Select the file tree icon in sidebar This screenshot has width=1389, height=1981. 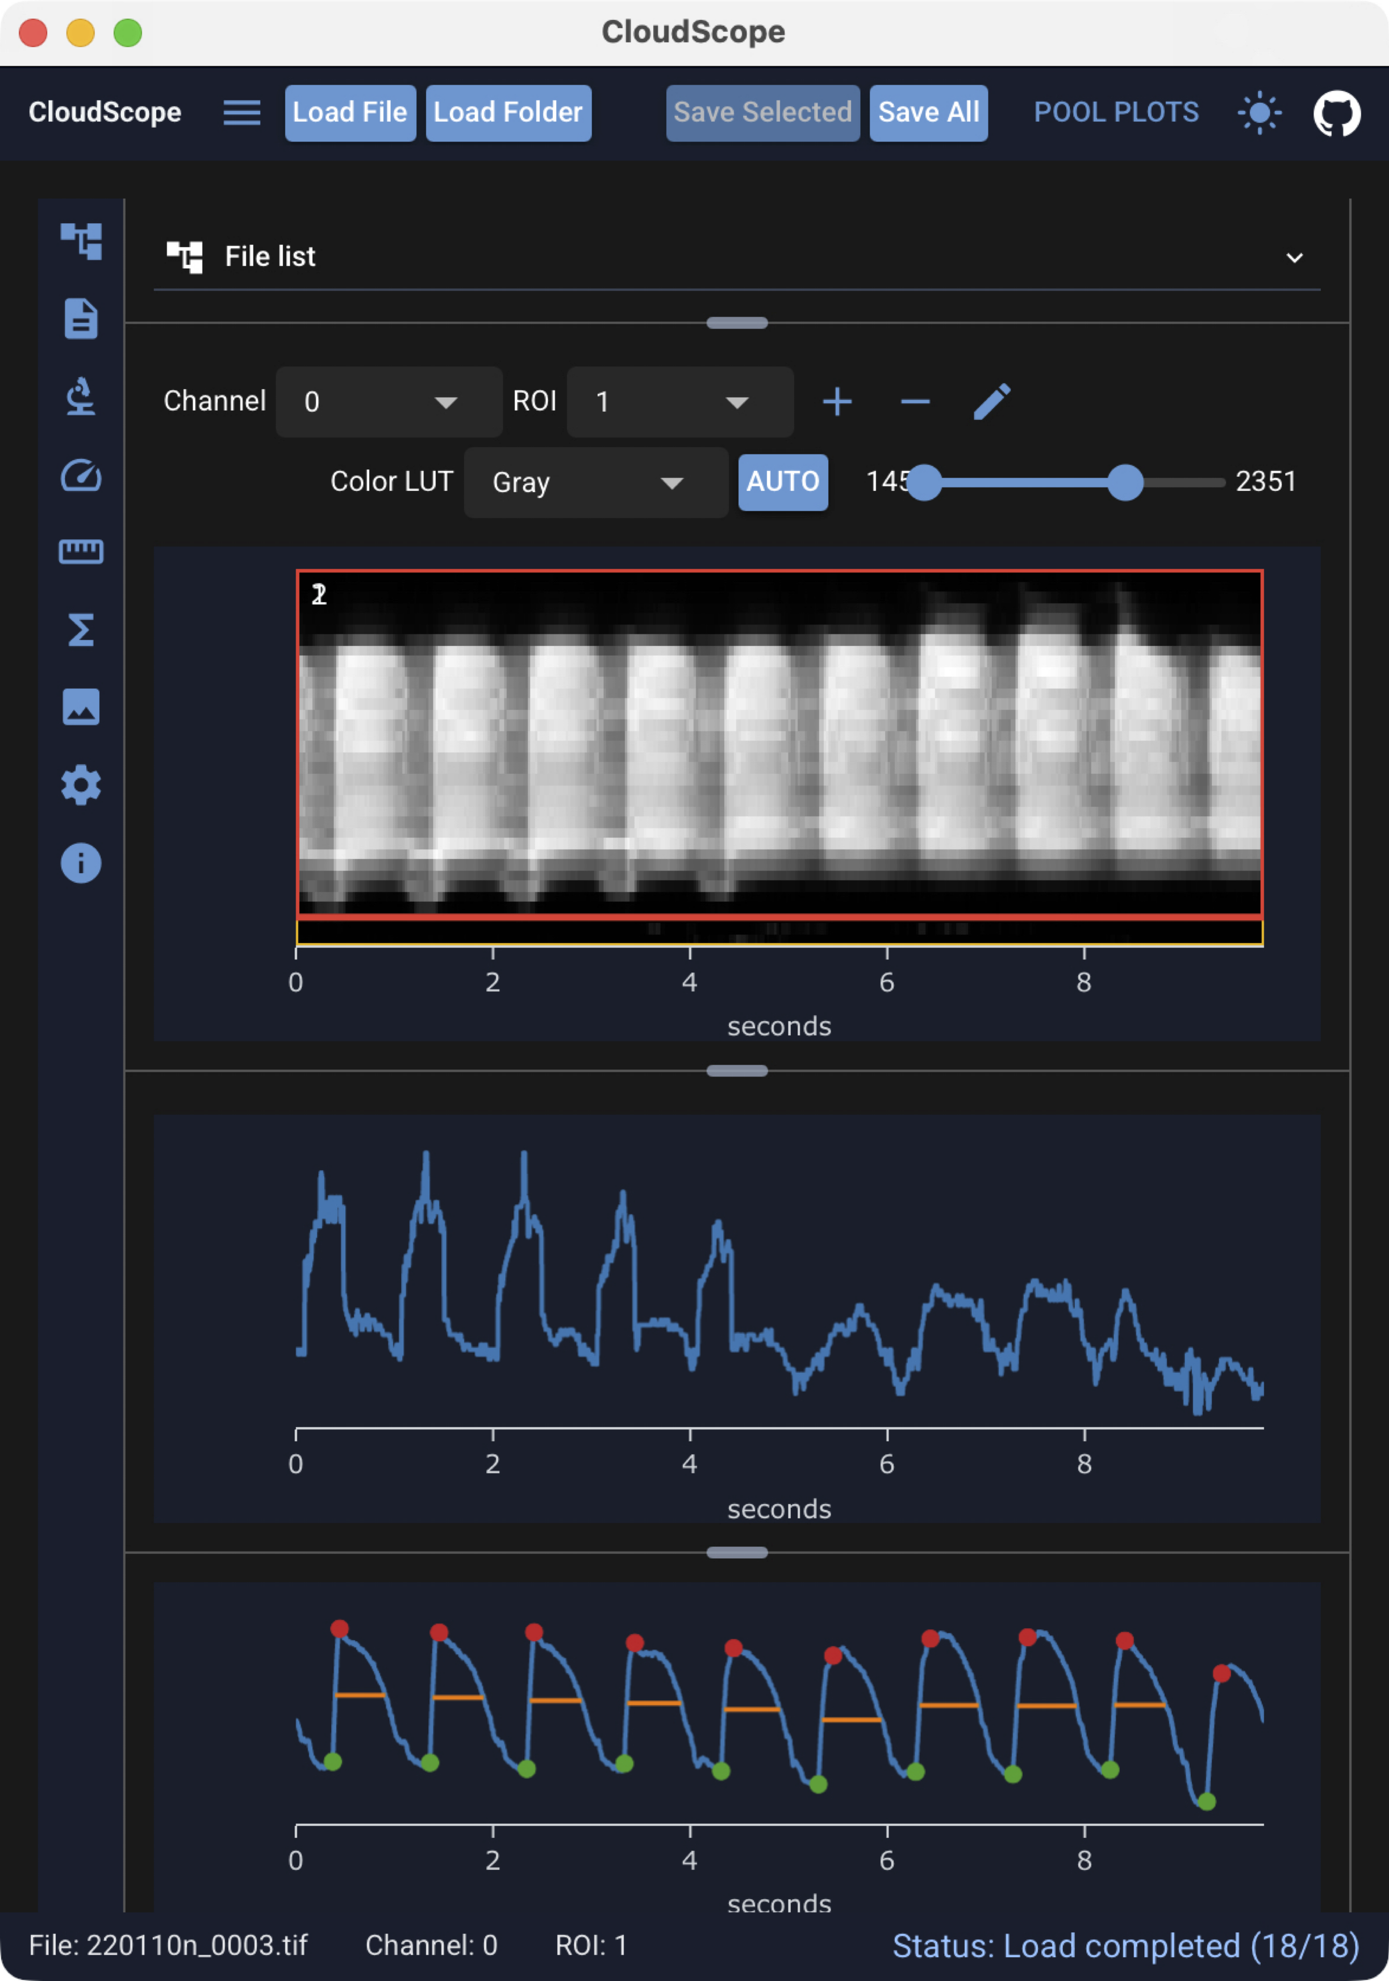tap(81, 241)
